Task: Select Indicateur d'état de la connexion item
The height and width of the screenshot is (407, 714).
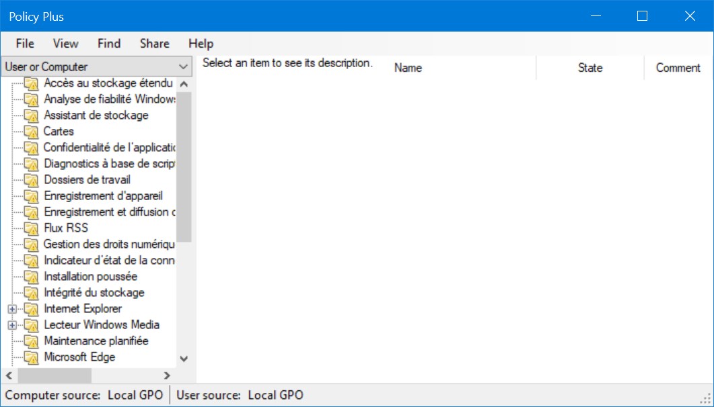Action: point(109,261)
